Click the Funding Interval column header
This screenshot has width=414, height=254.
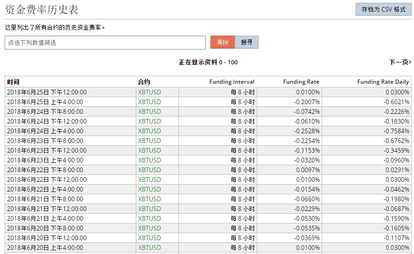click(232, 82)
